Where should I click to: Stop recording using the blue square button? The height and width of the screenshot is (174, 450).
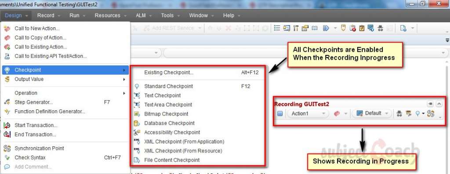[280, 114]
